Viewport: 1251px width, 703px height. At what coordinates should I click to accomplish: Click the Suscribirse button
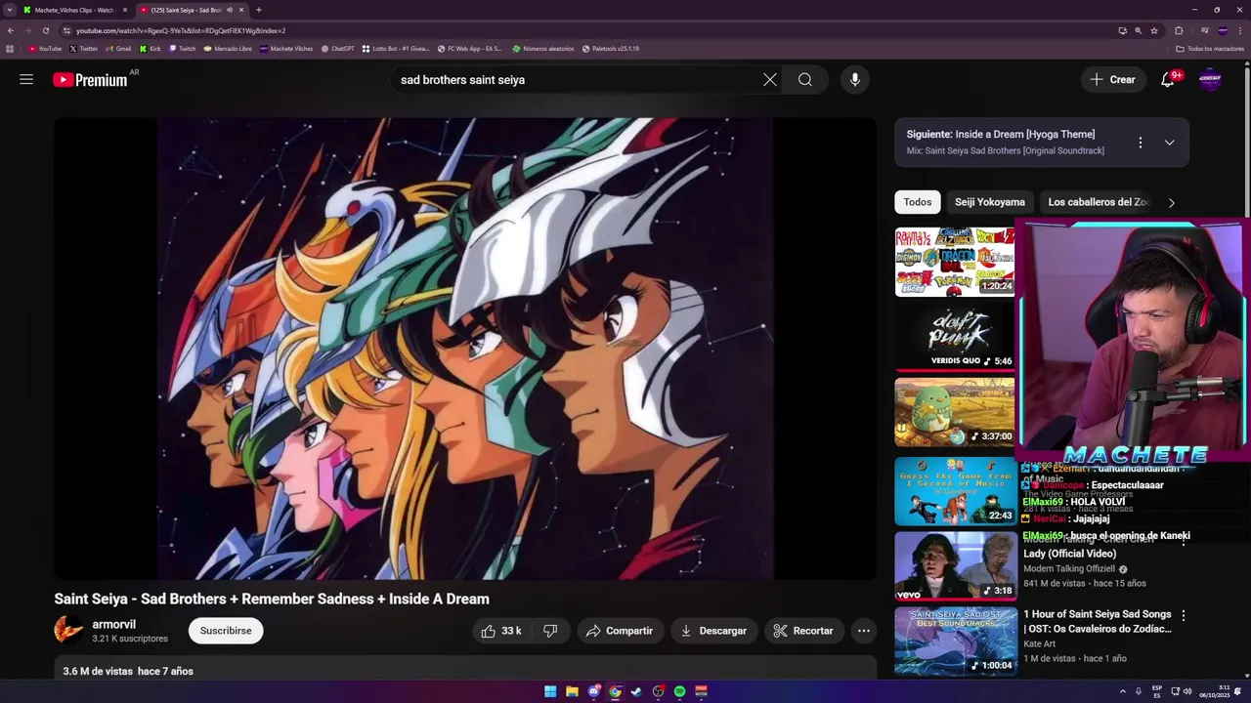click(226, 631)
